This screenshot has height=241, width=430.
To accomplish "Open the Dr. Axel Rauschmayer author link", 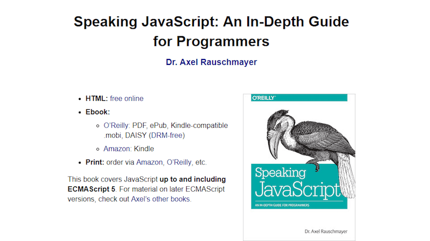I will [211, 62].
